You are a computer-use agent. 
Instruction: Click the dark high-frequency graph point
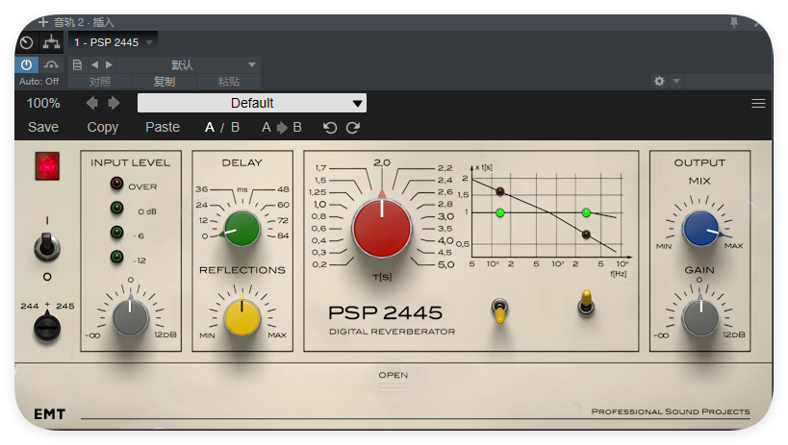coord(586,235)
